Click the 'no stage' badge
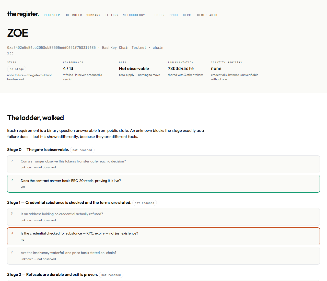This screenshot has width=327, height=281. tap(17, 69)
